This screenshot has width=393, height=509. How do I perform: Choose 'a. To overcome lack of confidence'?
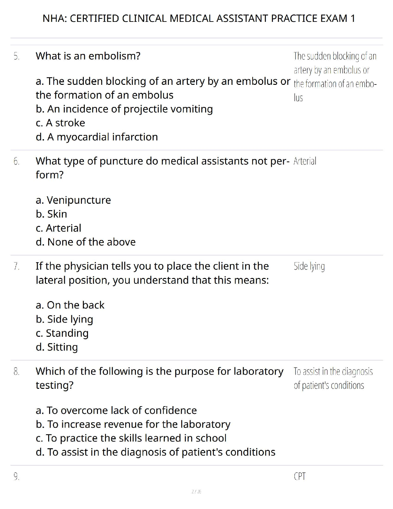click(116, 410)
